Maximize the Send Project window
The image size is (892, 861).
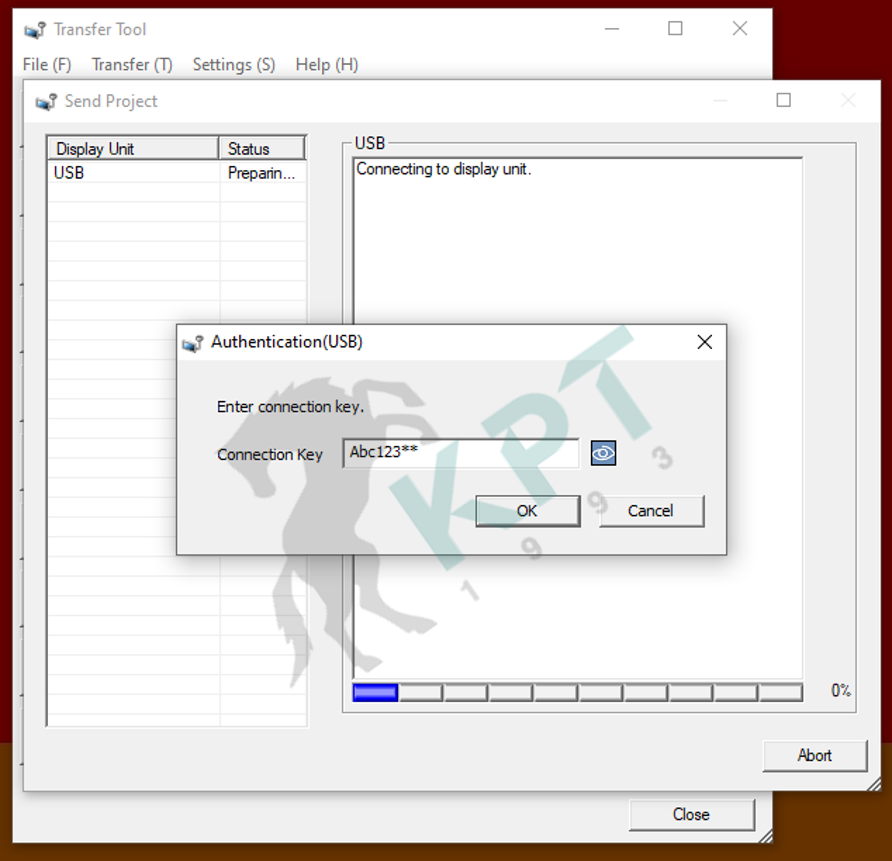point(783,100)
